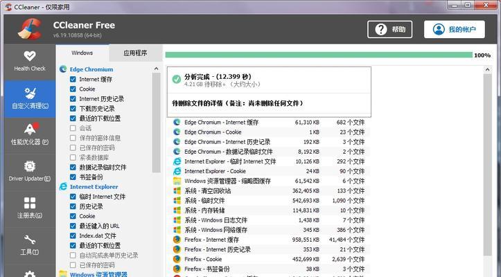Screen dimensions: 501x277
Task: Click Windows icon of '系统 - 清空回收站' result
Action: coord(177,190)
